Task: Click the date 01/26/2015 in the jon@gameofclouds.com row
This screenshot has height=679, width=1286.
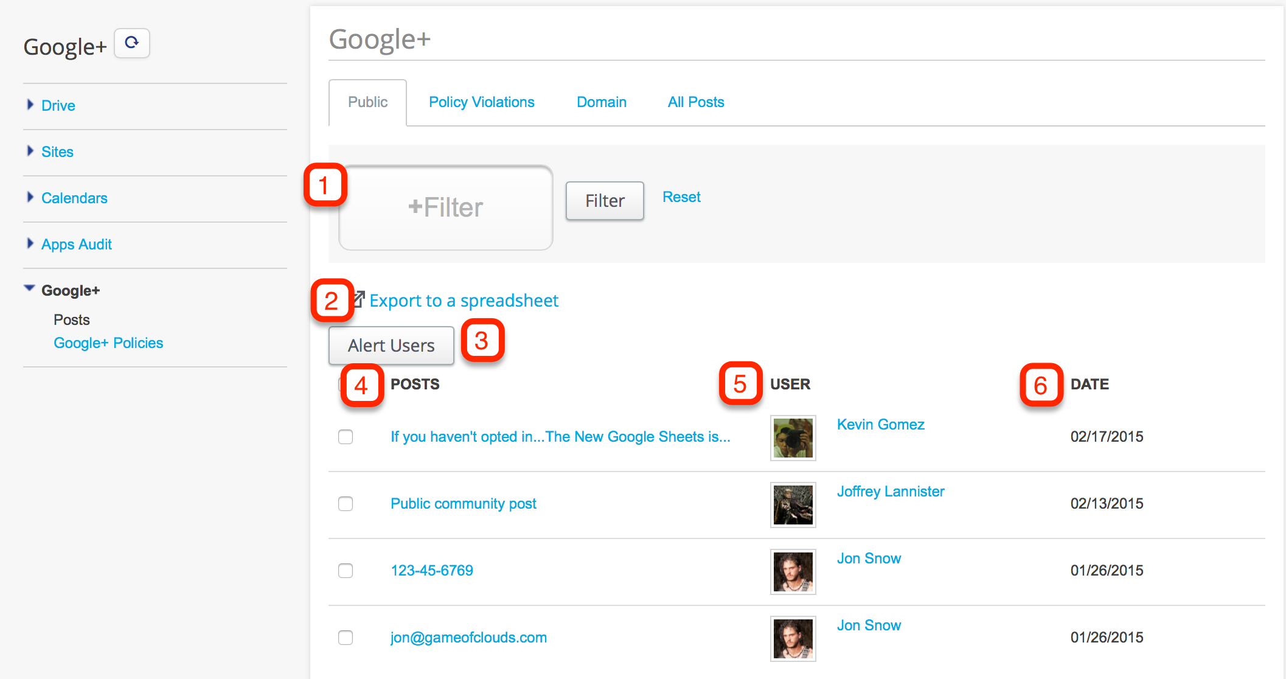Action: 1107,638
